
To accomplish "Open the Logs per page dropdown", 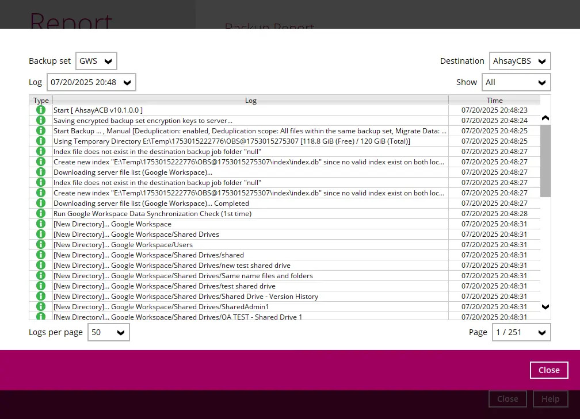I will (108, 332).
